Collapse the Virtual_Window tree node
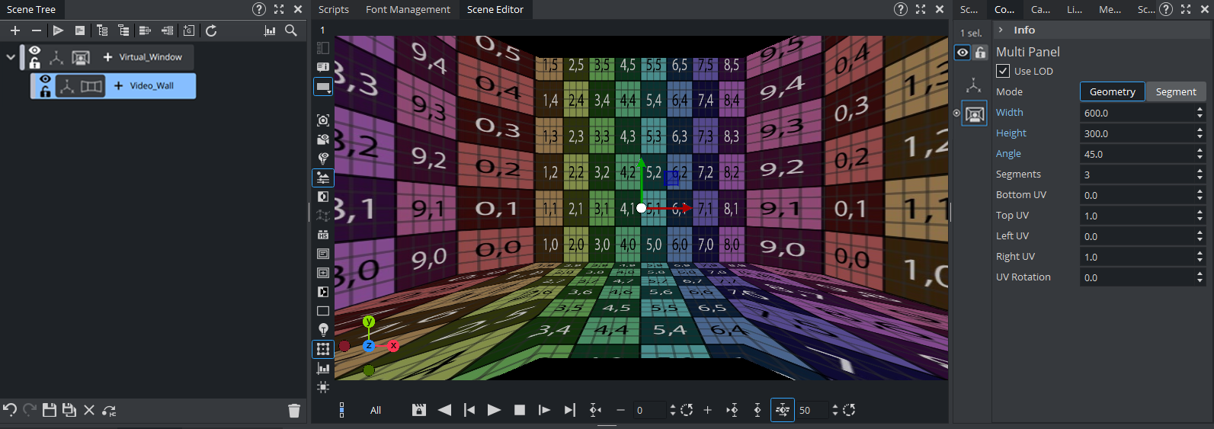 click(x=11, y=57)
